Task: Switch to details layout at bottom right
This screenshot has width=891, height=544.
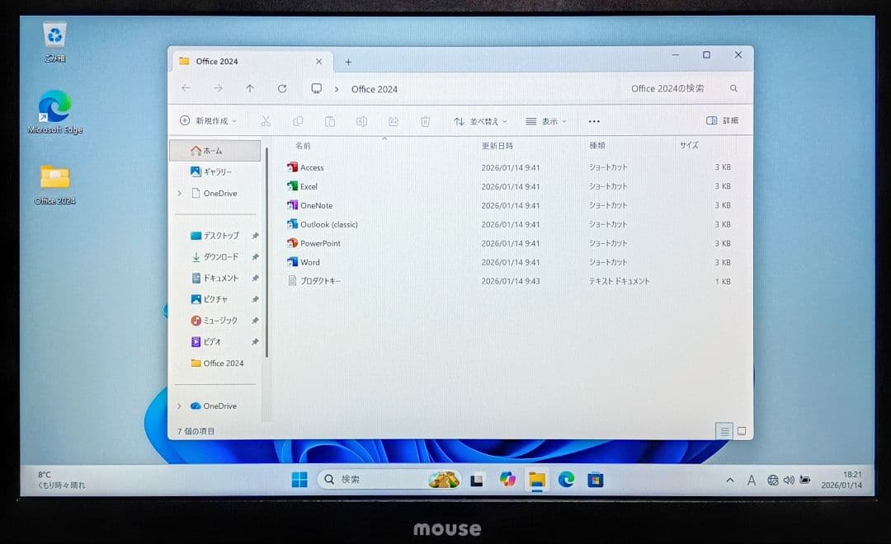Action: pyautogui.click(x=724, y=430)
